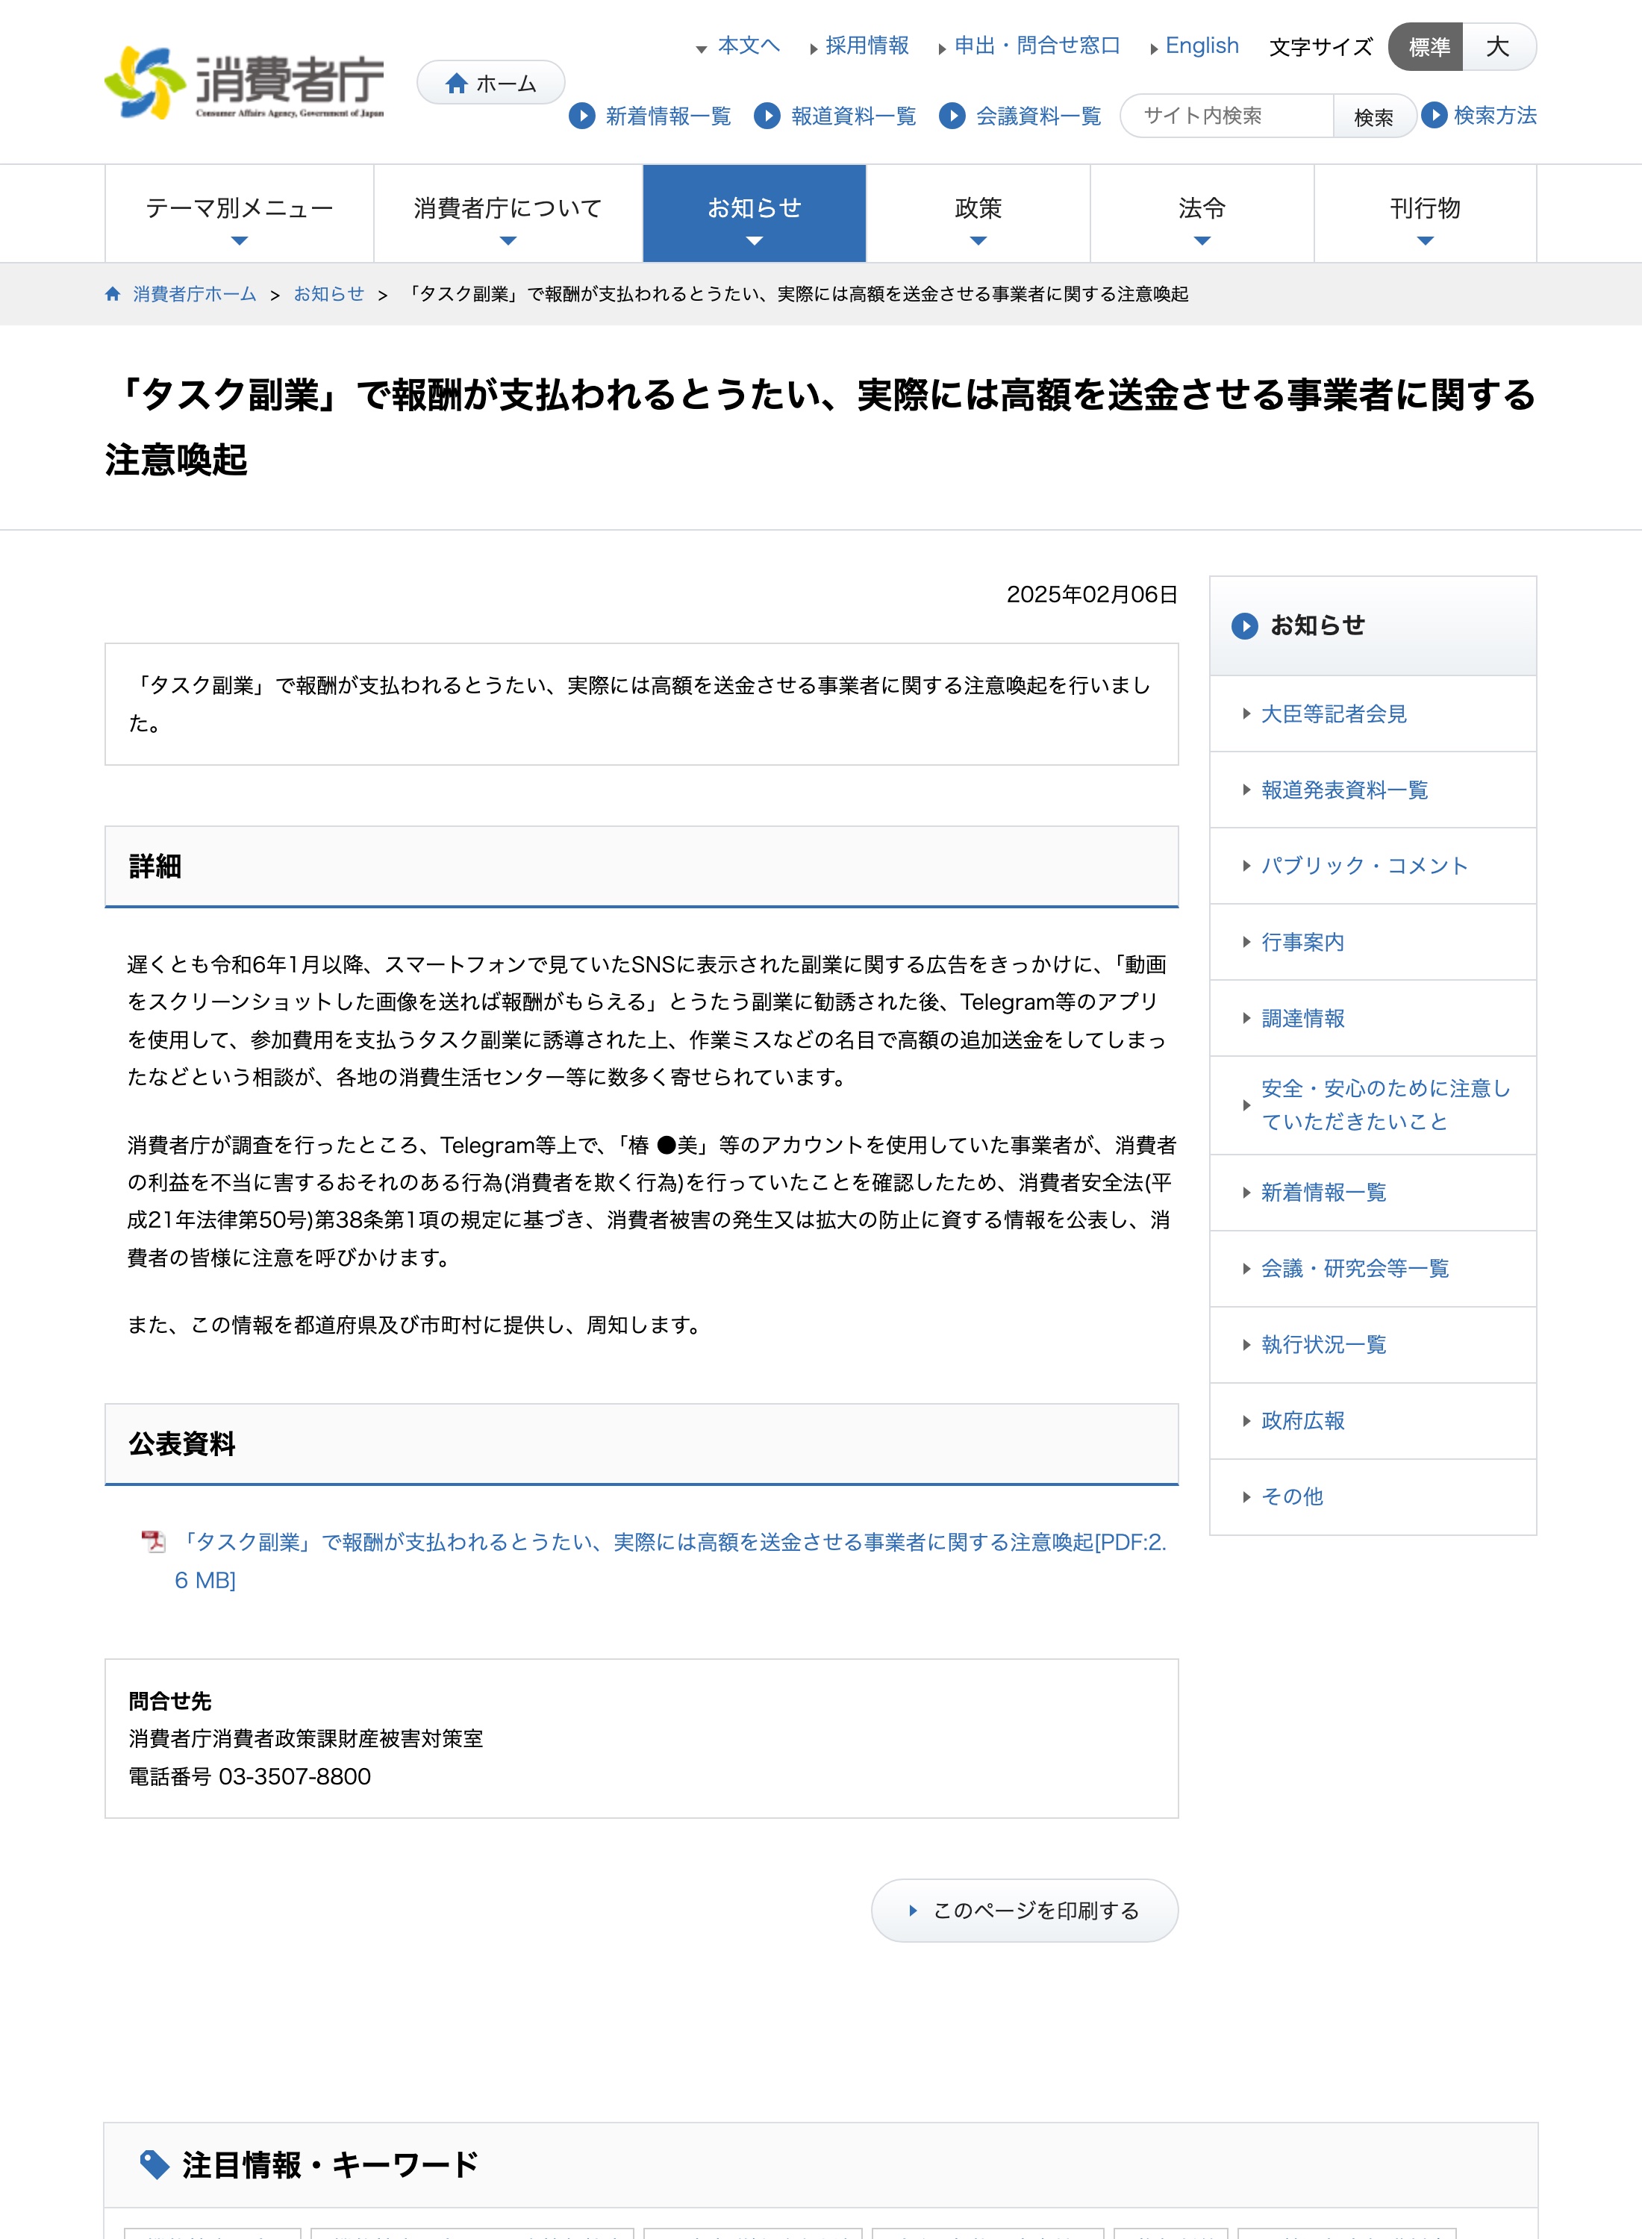Click breadcrumb home icon
Image resolution: width=1642 pixels, height=2239 pixels.
pos(113,294)
